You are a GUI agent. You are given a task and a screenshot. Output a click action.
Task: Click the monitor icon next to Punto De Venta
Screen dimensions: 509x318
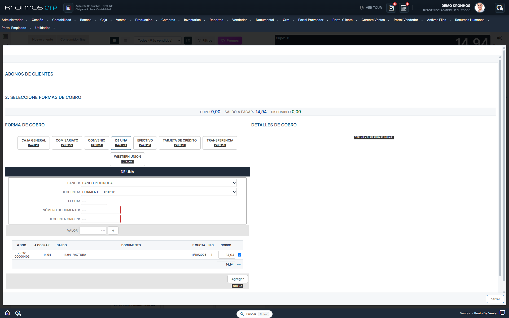point(502,313)
